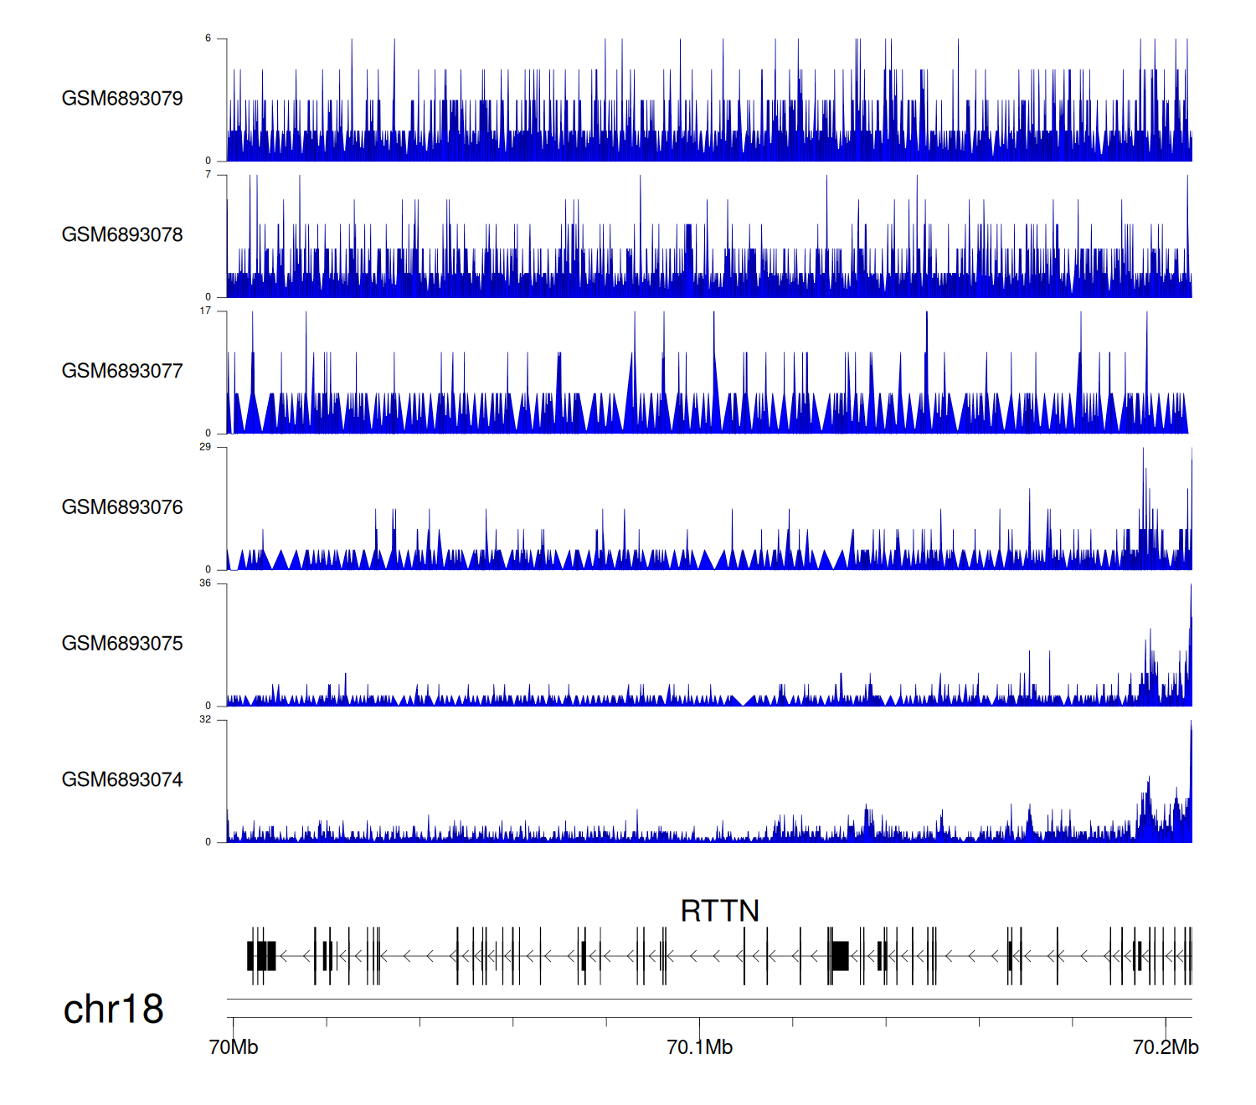Click the y-axis maximum value 17
1256x1105 pixels.
[205, 311]
